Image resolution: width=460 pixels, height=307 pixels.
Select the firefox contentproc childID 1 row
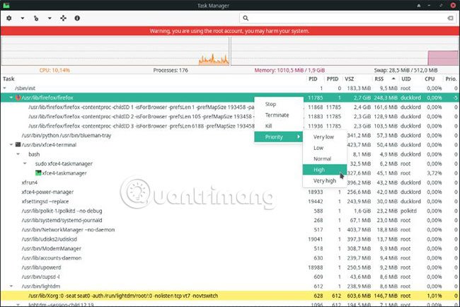[x=229, y=107]
